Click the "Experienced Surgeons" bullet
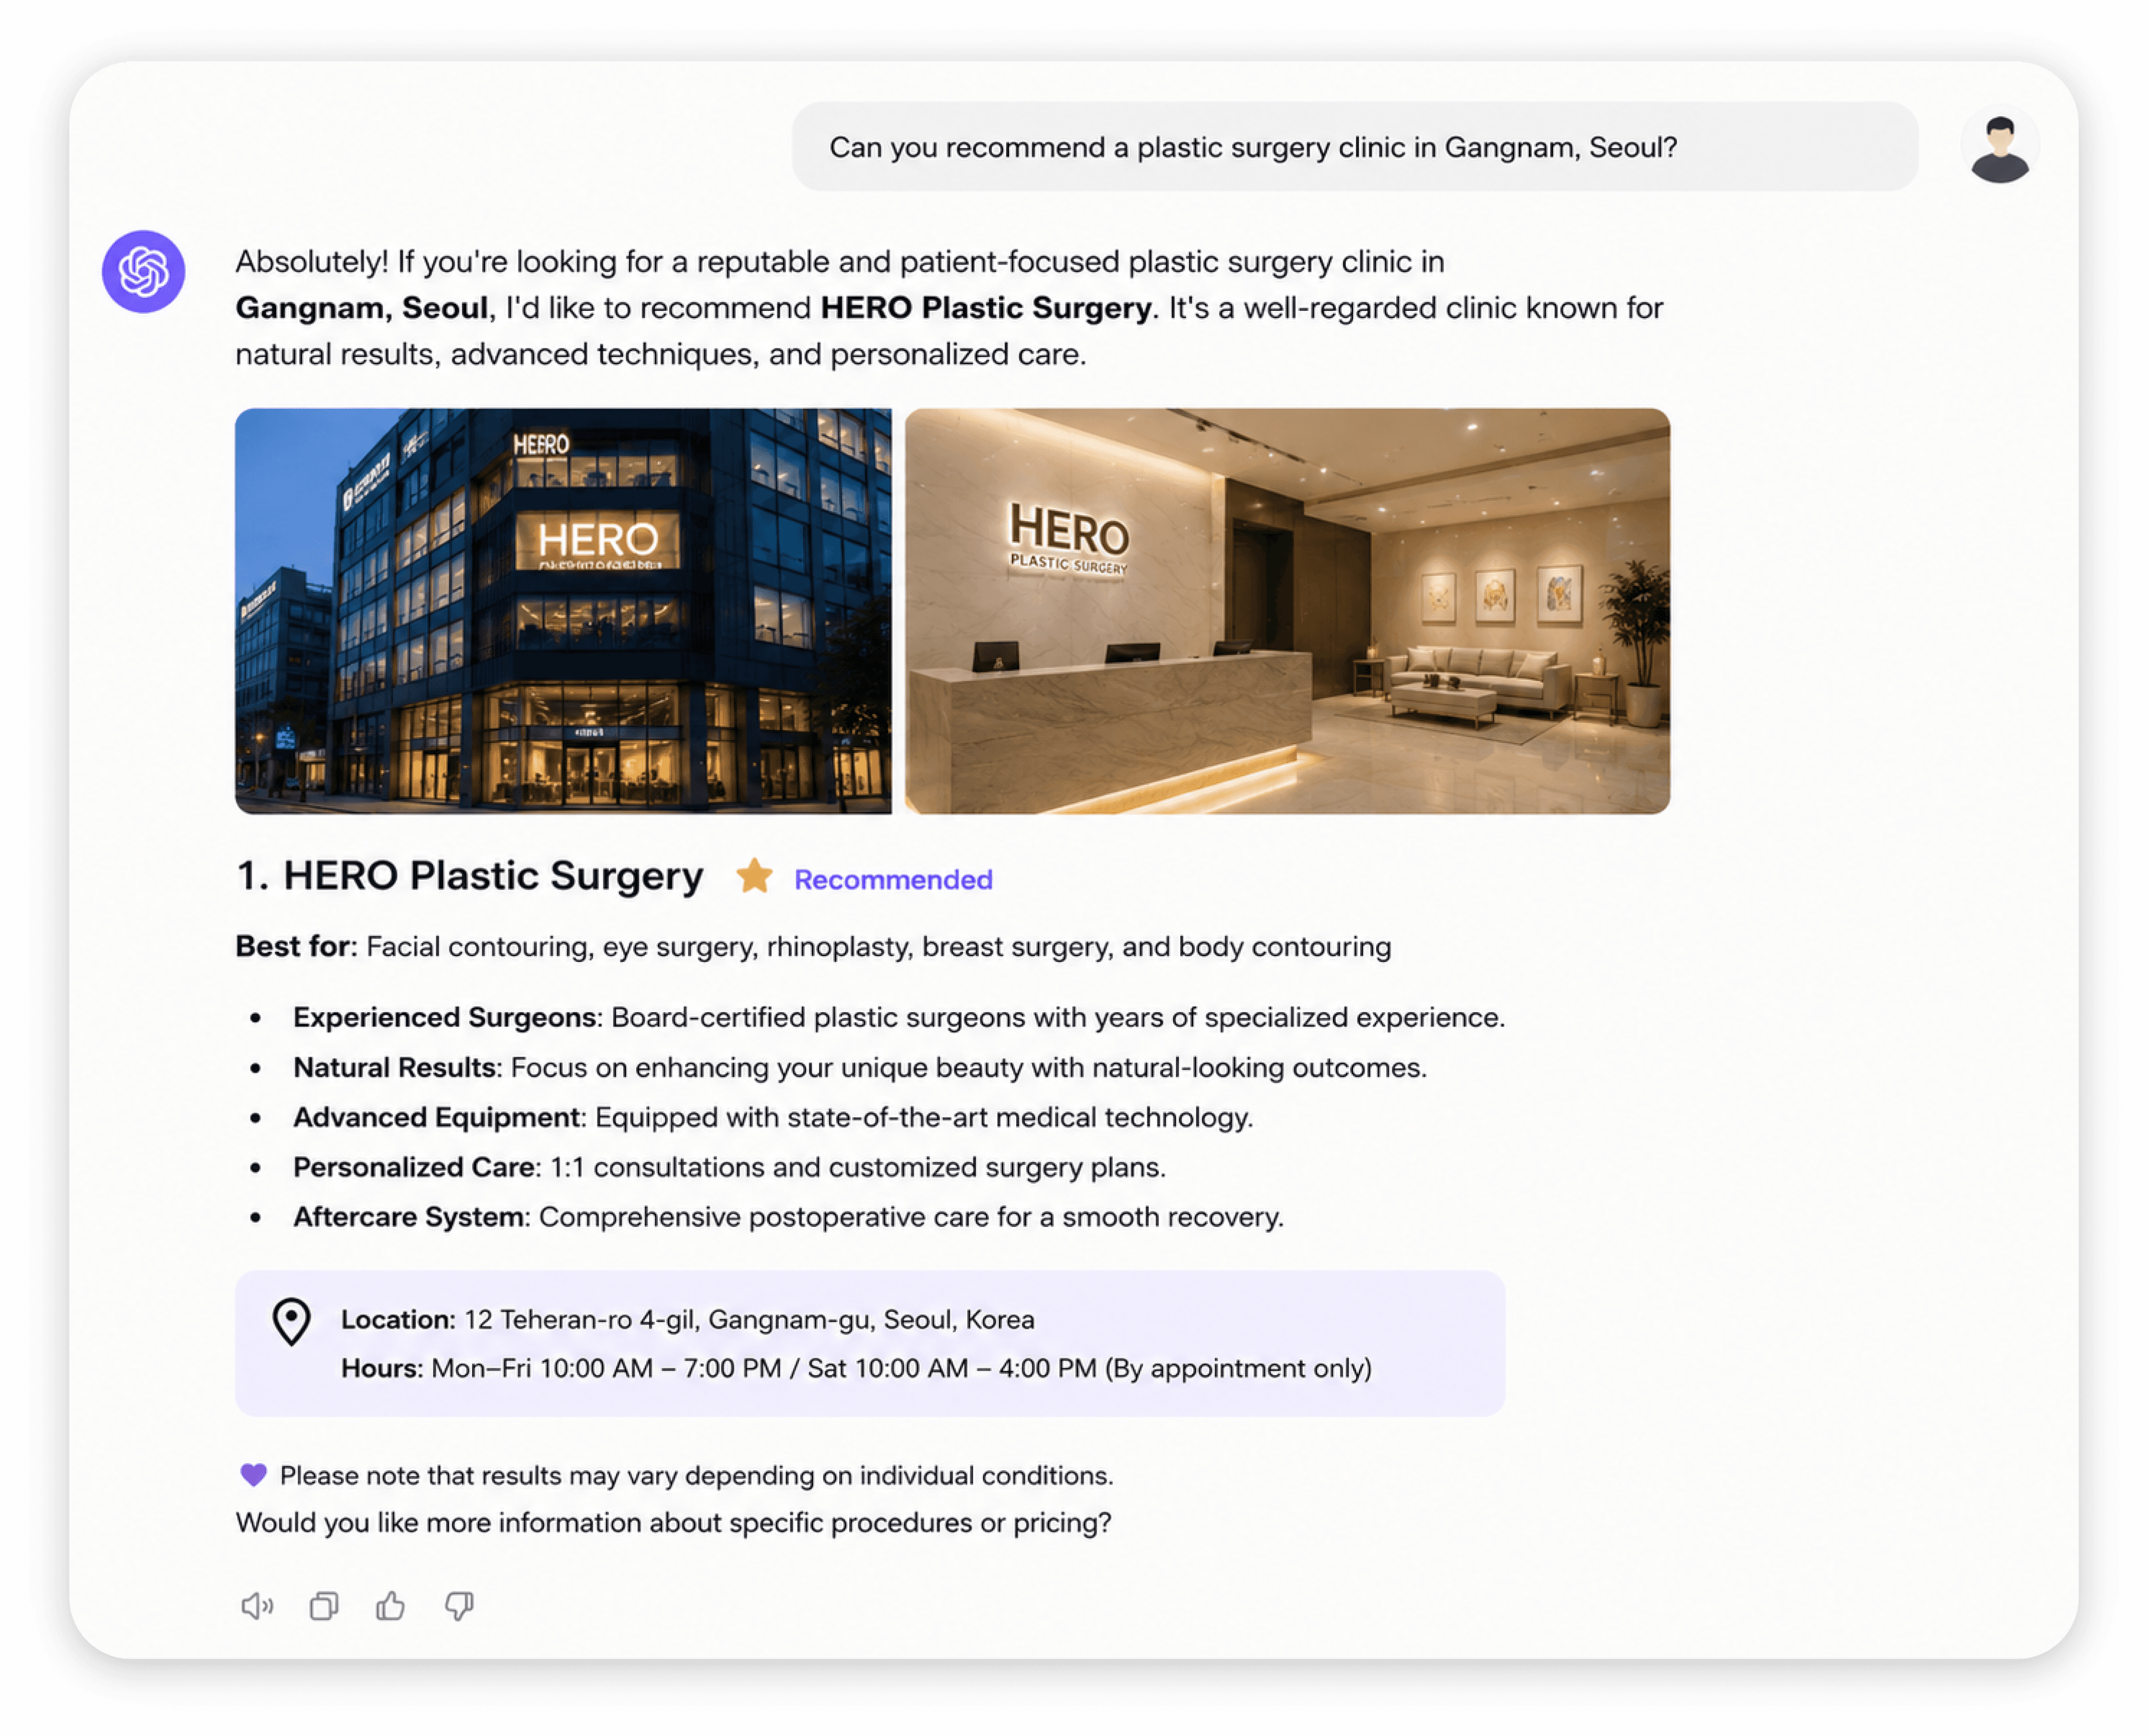Viewport: 2148px width, 1736px height. (x=899, y=1017)
